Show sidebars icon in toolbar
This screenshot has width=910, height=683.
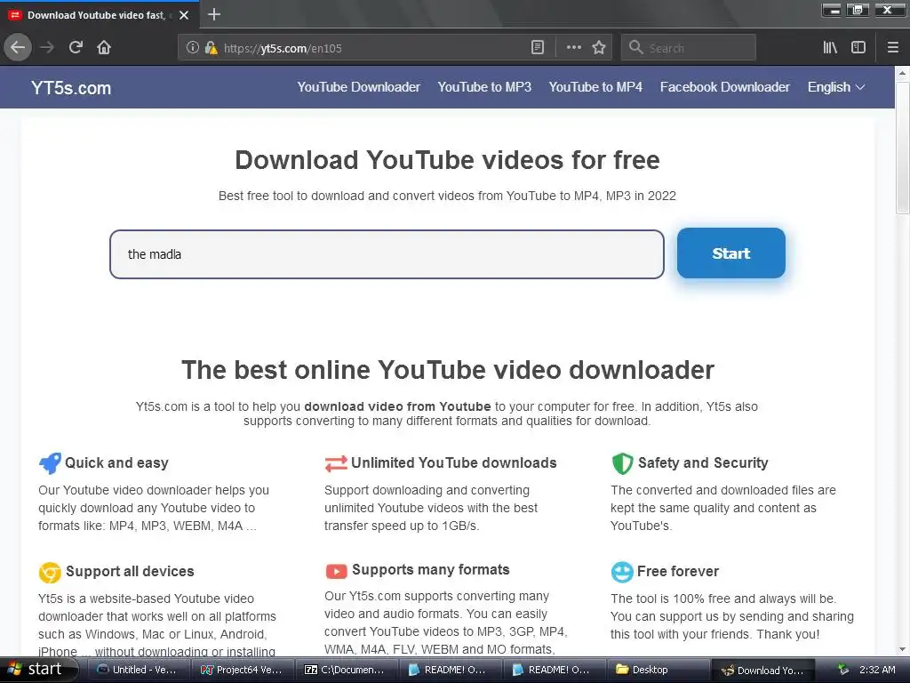pyautogui.click(x=858, y=48)
